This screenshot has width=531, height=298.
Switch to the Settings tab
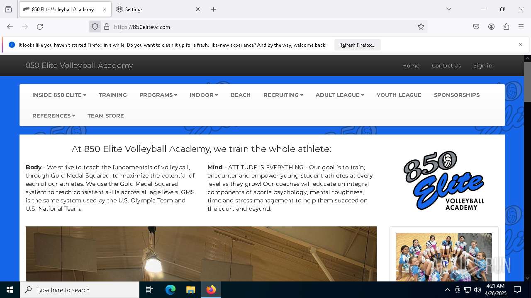click(158, 9)
